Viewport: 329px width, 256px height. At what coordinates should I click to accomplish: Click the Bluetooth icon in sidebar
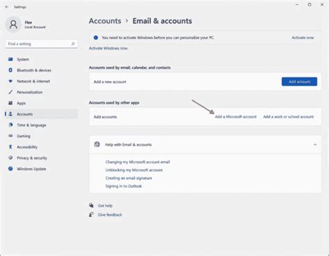point(10,70)
